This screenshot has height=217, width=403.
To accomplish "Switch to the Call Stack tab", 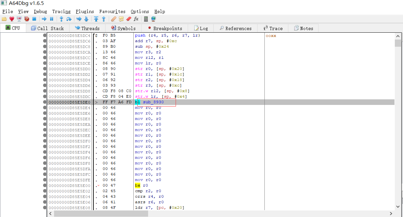I will (48, 28).
